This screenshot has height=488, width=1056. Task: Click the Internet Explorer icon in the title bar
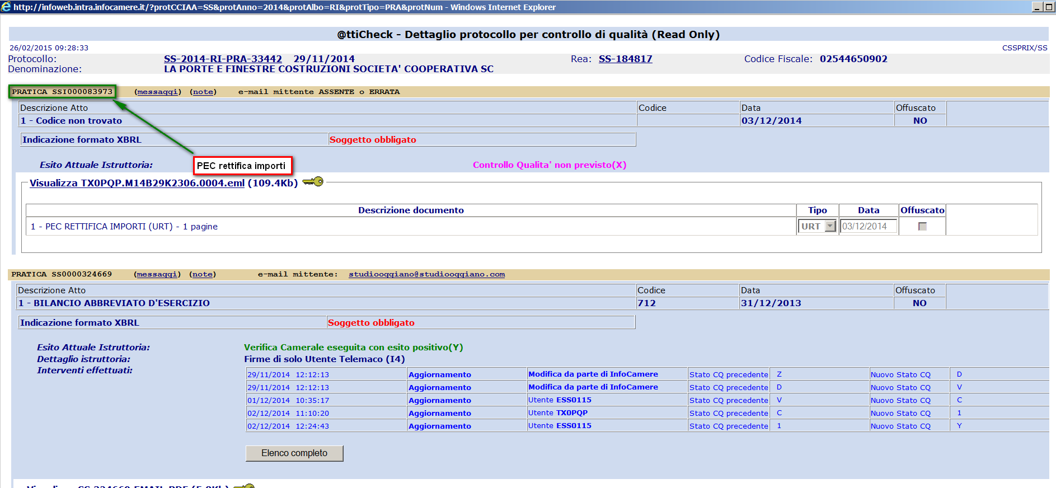(6, 7)
